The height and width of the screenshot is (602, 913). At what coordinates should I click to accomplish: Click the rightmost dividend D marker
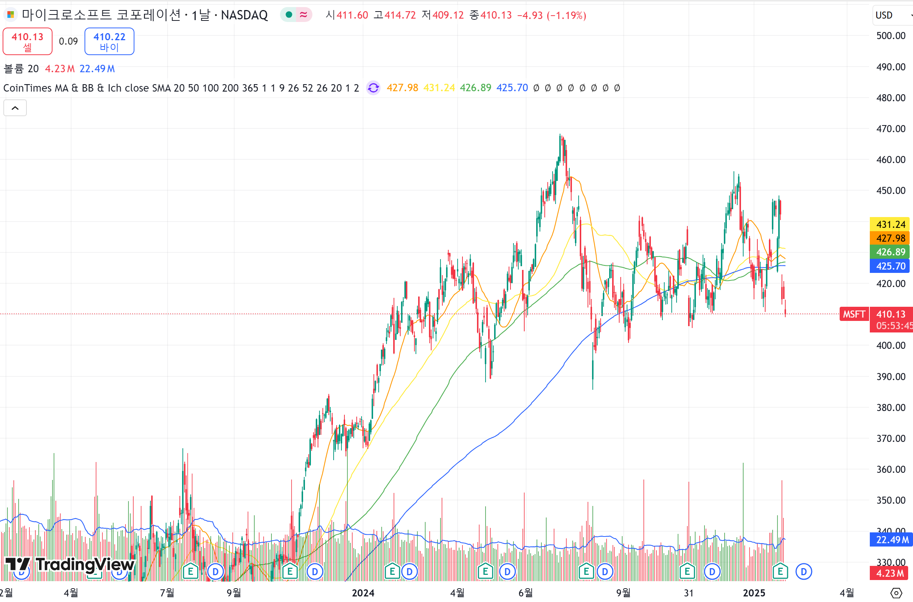[803, 572]
